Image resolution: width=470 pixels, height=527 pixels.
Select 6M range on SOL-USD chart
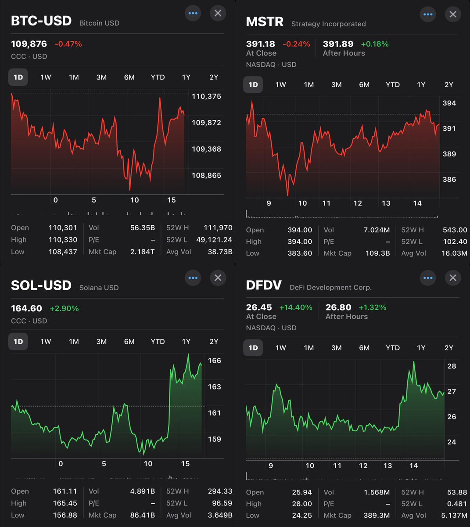point(129,341)
